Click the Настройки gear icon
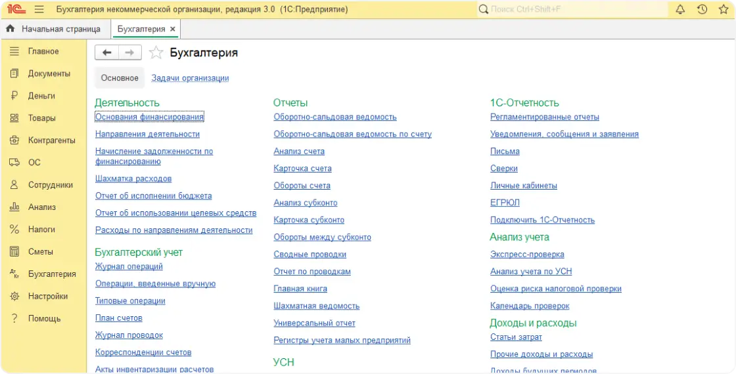The image size is (736, 374). (14, 296)
